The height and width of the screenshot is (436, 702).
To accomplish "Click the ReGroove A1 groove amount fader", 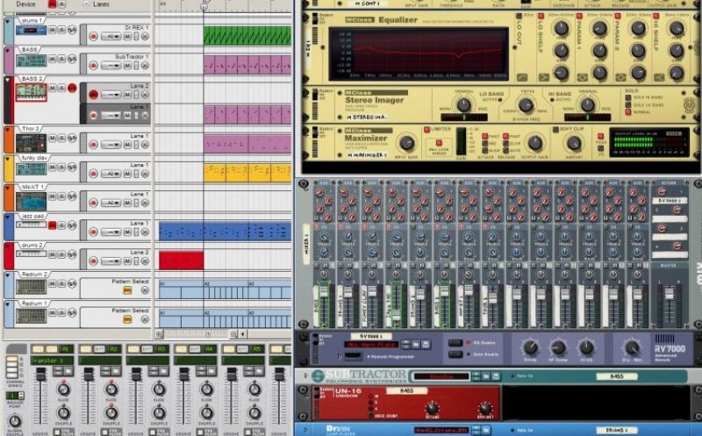I will 40,375.
